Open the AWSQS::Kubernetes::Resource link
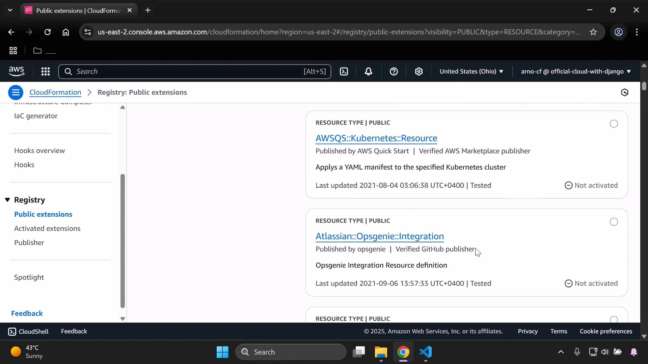 (x=376, y=138)
